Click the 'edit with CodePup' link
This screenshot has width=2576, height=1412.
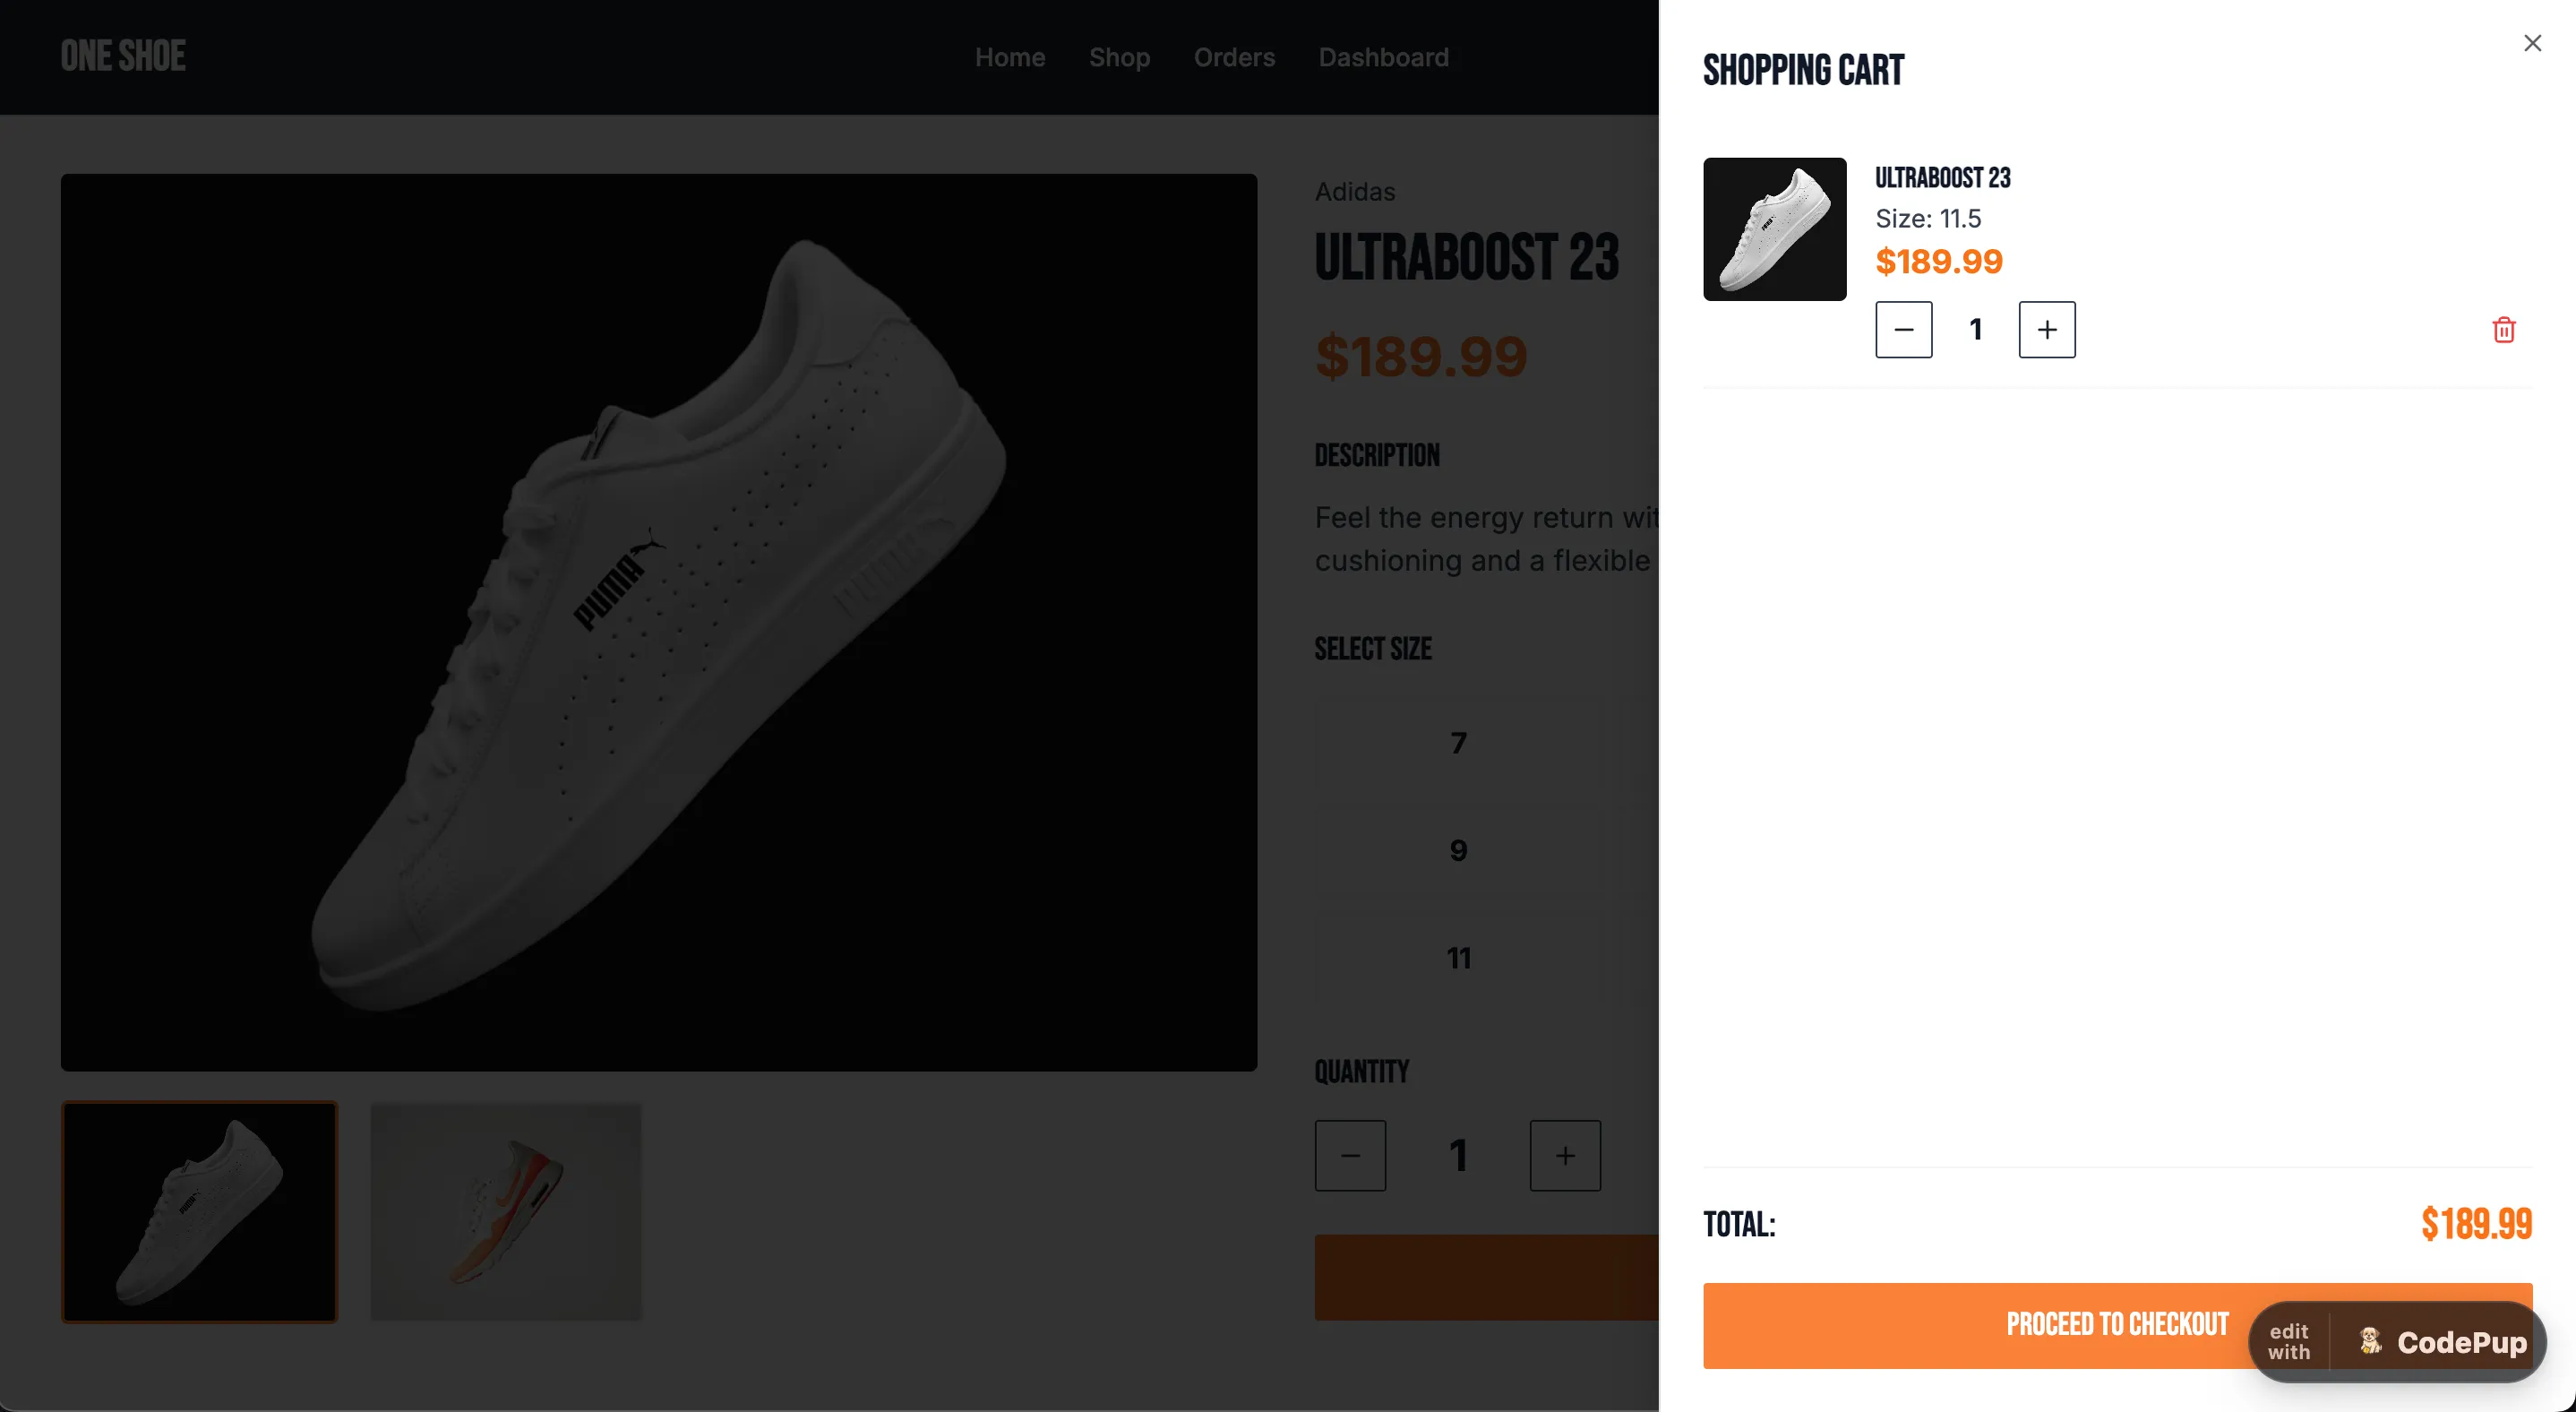pyautogui.click(x=2289, y=1340)
